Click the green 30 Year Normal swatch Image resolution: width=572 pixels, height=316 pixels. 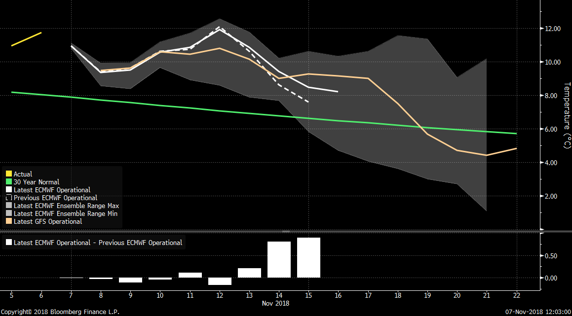(9, 182)
